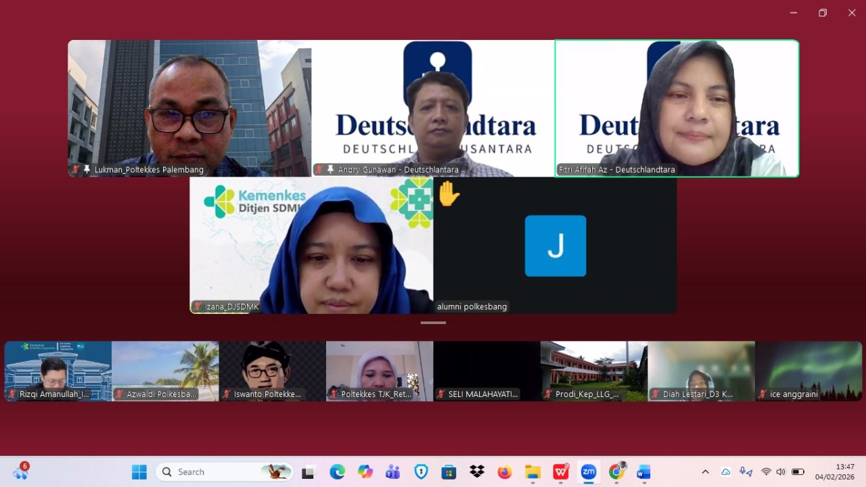Click the Zoom icon in the taskbar
Viewport: 866px width, 487px height.
[x=589, y=471]
